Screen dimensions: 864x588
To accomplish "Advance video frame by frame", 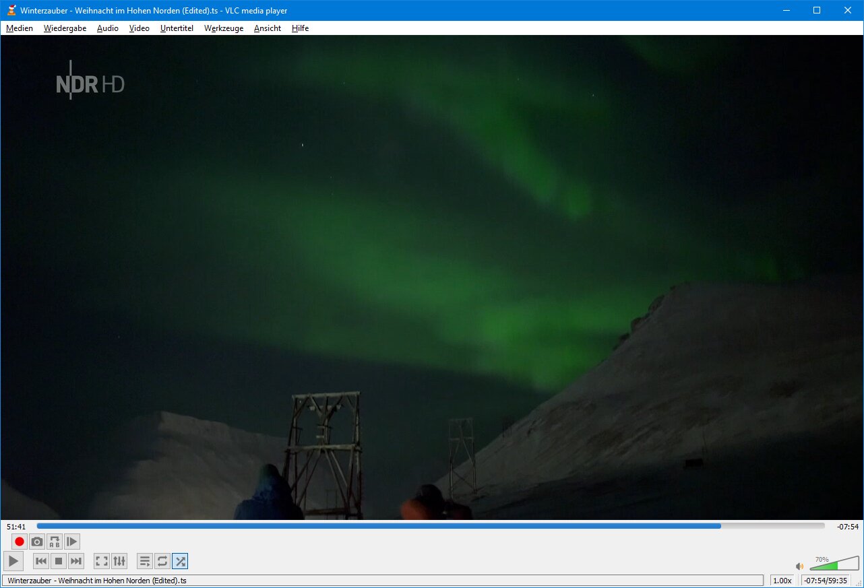I will click(72, 542).
